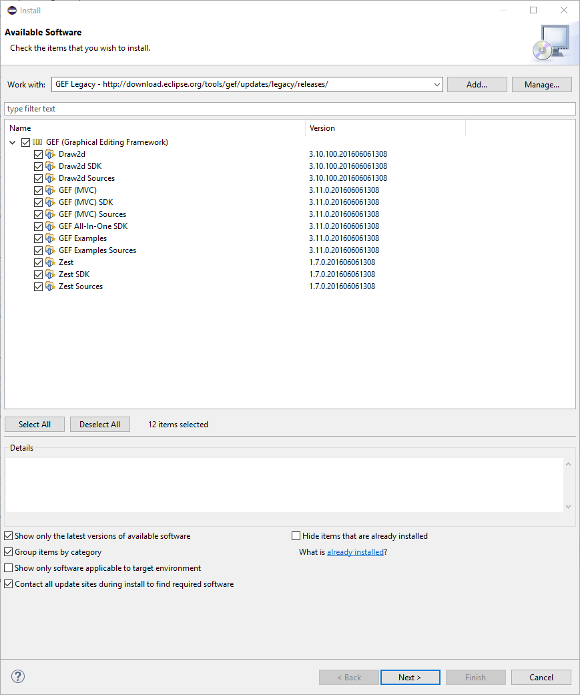
Task: Uncheck the GEF (MVC) SDK checkbox
Action: [39, 202]
